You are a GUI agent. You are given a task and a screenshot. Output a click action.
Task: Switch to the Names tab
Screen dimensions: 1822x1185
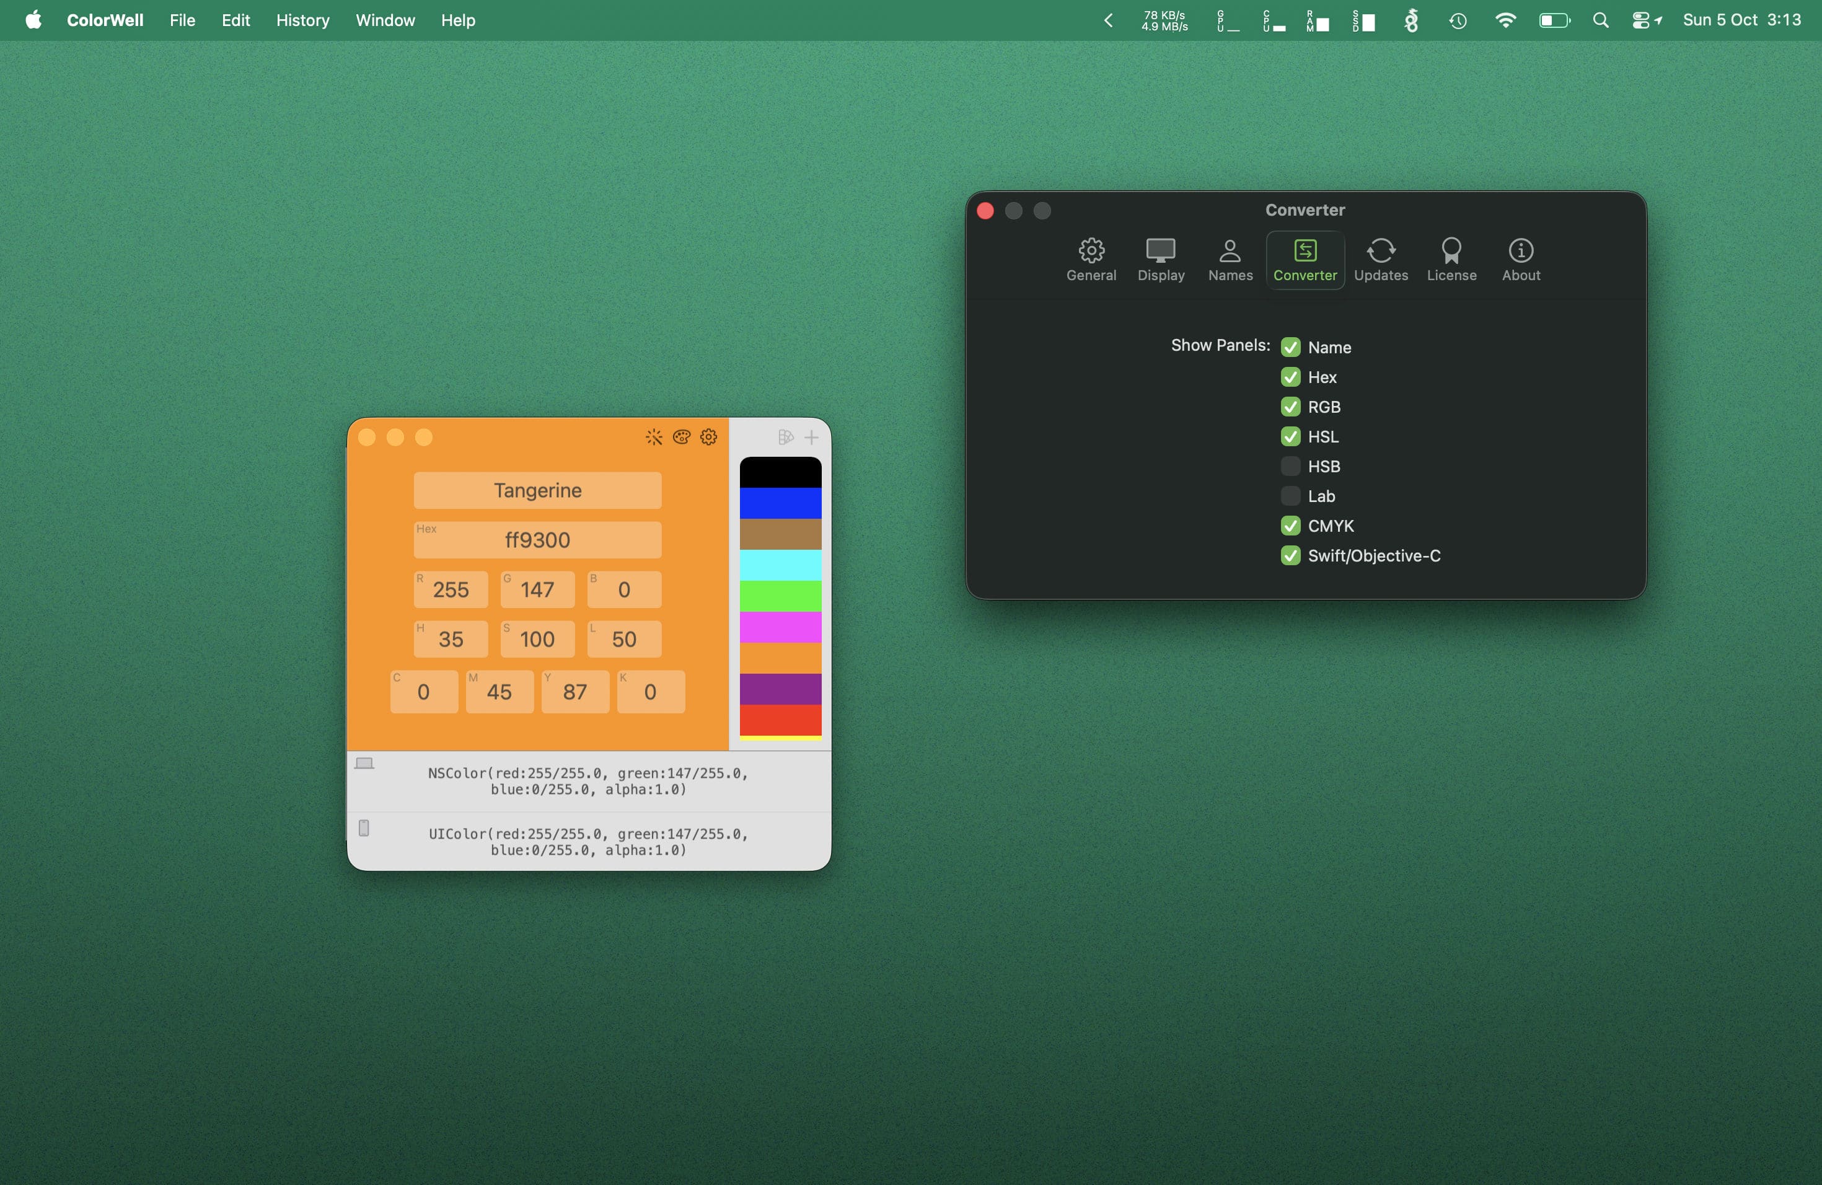(1230, 260)
